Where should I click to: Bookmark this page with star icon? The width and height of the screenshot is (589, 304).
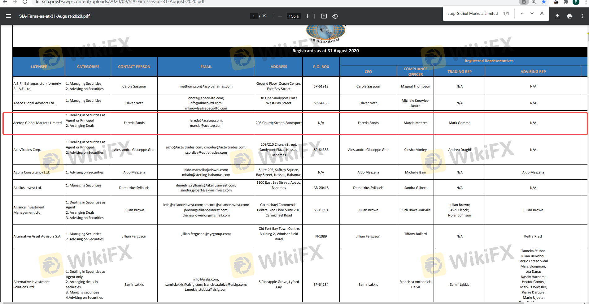[543, 2]
